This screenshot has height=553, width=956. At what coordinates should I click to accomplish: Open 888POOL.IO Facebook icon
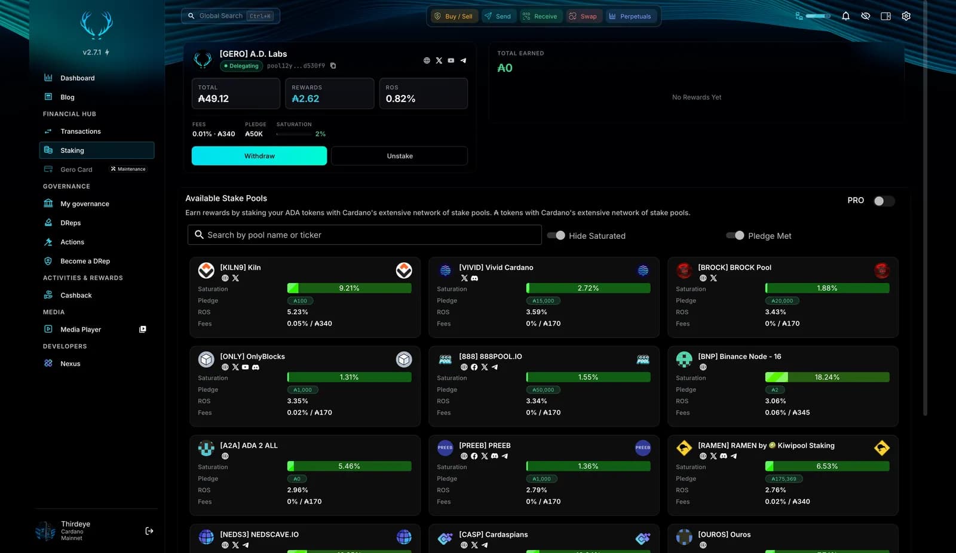[474, 367]
